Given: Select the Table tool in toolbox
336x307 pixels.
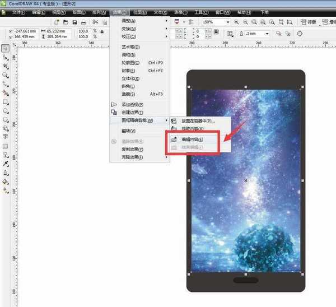Looking at the screenshot, I should [x=6, y=146].
